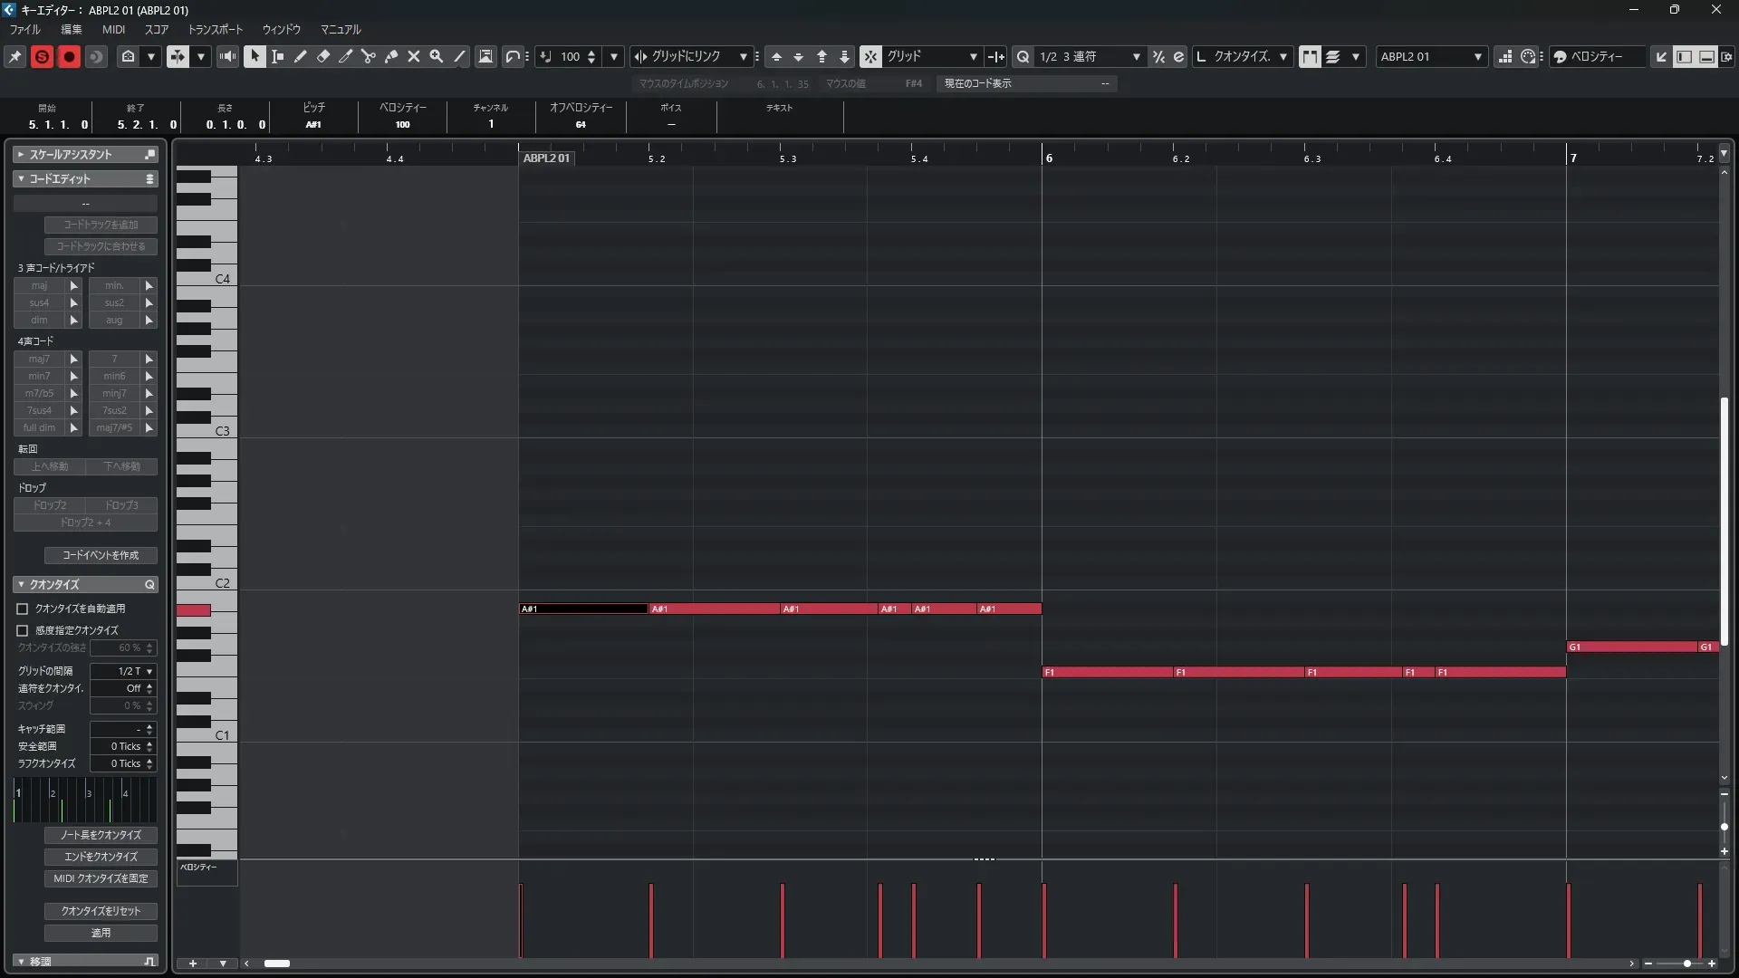Toggle Acoustic Feedback speaker icon
1739x978 pixels.
click(227, 56)
